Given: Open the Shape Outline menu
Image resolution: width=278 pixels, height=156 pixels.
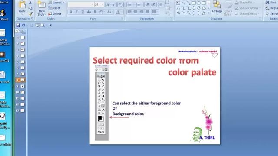Looking at the screenshot, I should [x=248, y=8].
